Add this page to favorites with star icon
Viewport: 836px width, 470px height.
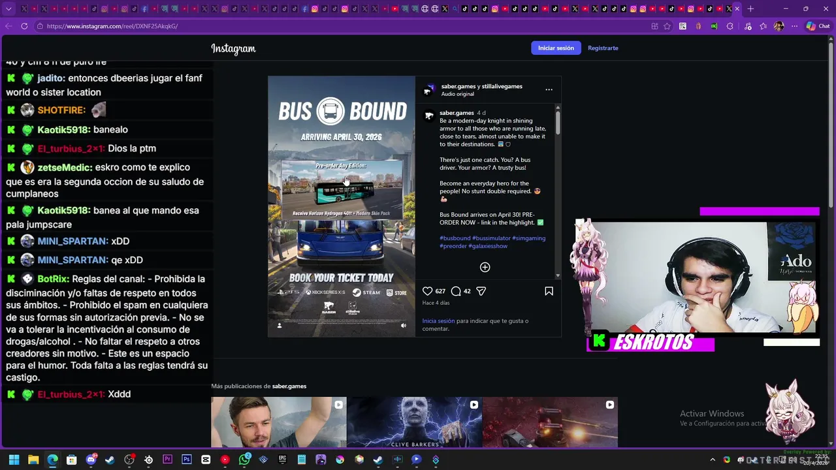coord(667,26)
